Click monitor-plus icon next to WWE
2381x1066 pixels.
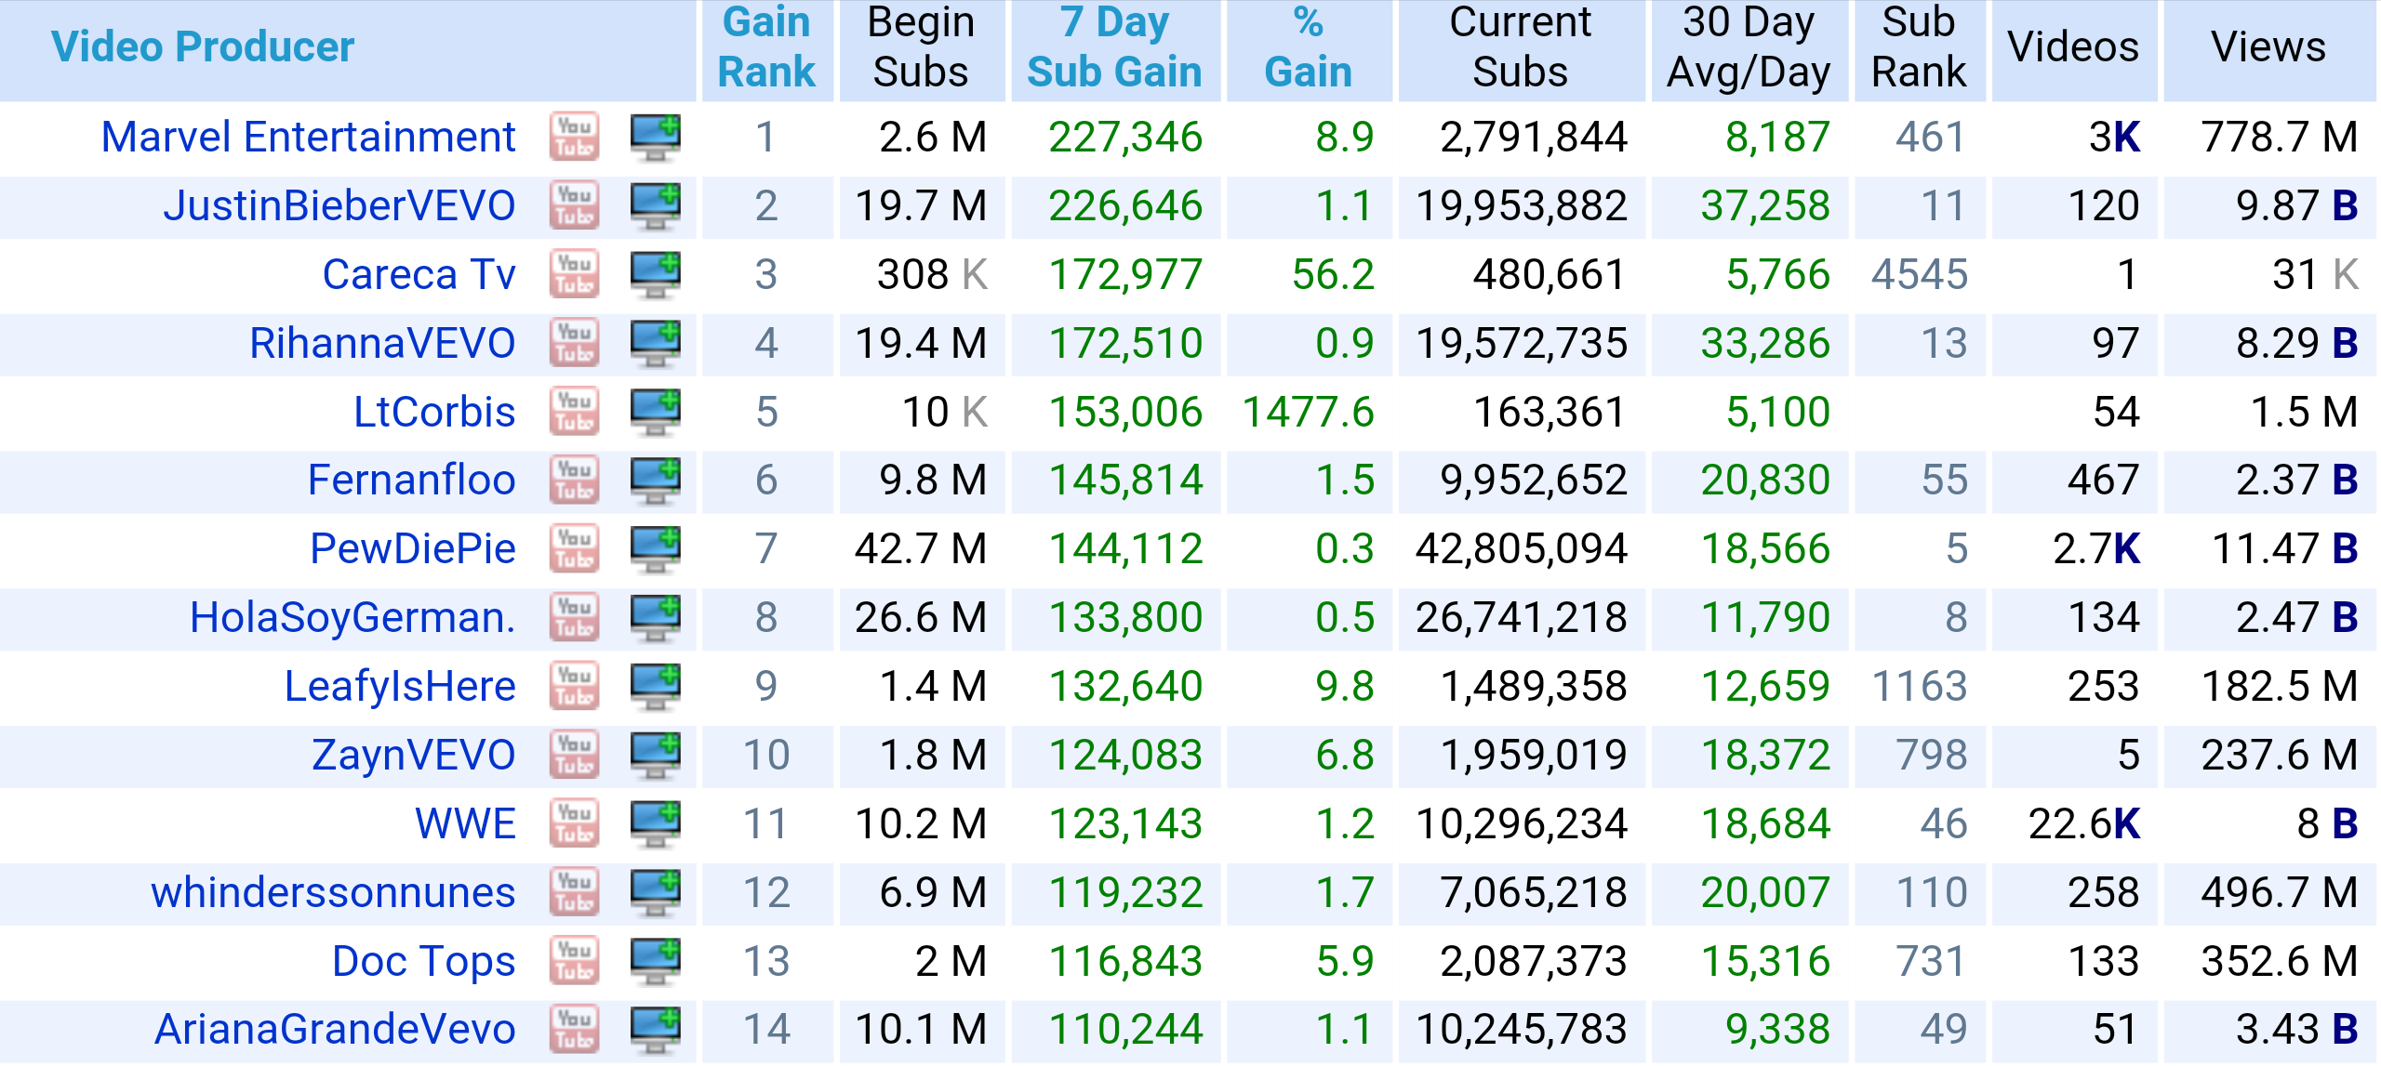655,823
